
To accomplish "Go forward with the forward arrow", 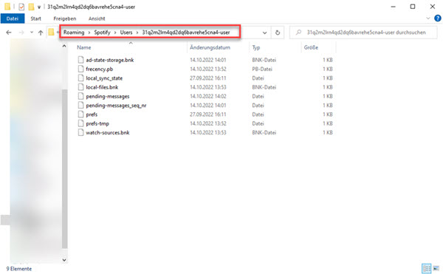I will click(21, 32).
